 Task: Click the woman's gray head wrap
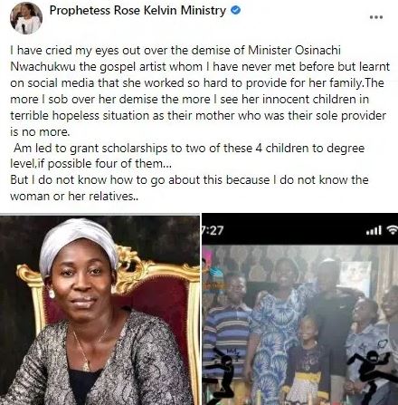[78, 243]
